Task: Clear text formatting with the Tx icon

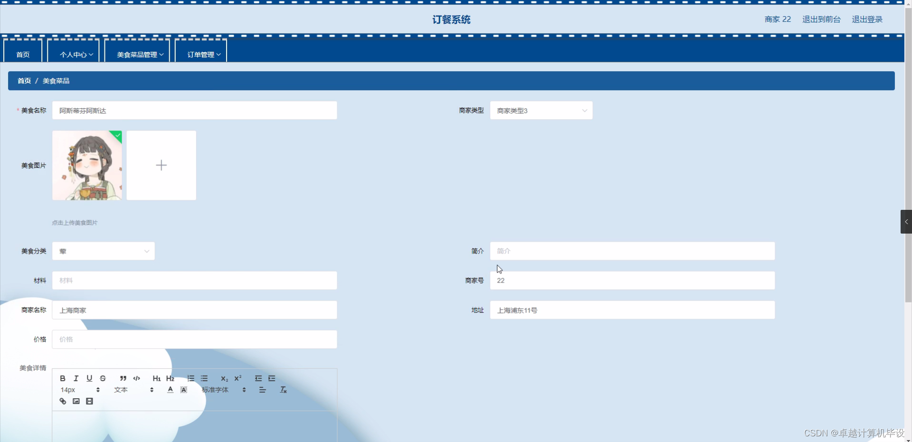Action: pyautogui.click(x=283, y=390)
